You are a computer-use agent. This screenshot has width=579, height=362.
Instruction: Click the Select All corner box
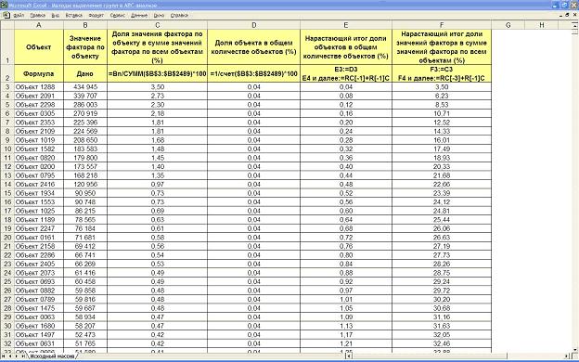pyautogui.click(x=7, y=25)
